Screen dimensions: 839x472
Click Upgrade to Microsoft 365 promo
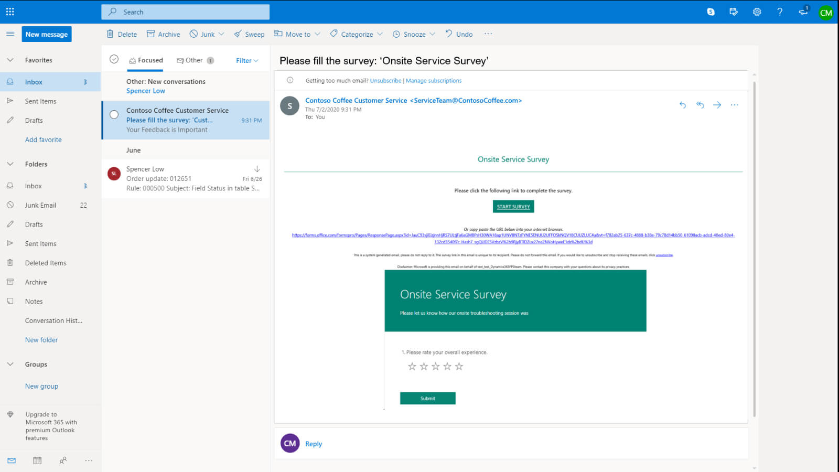(x=50, y=426)
